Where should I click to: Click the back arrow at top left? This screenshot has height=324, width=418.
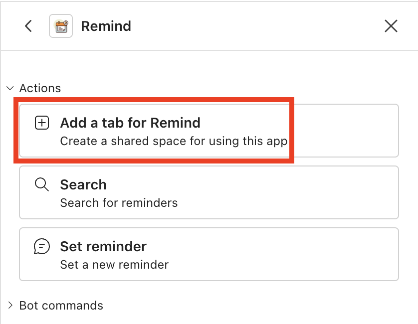pyautogui.click(x=28, y=26)
